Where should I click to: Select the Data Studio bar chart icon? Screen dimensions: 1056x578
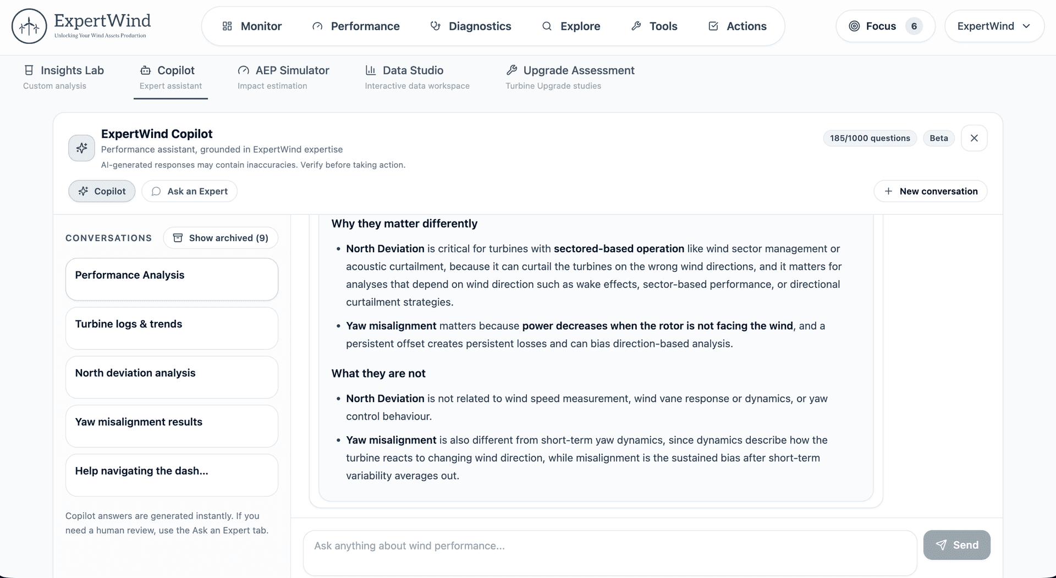point(371,70)
